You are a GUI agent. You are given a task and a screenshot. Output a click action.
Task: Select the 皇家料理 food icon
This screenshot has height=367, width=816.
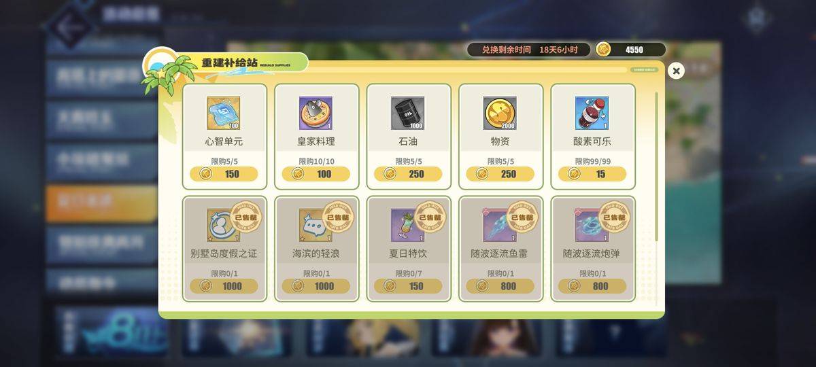(x=316, y=113)
